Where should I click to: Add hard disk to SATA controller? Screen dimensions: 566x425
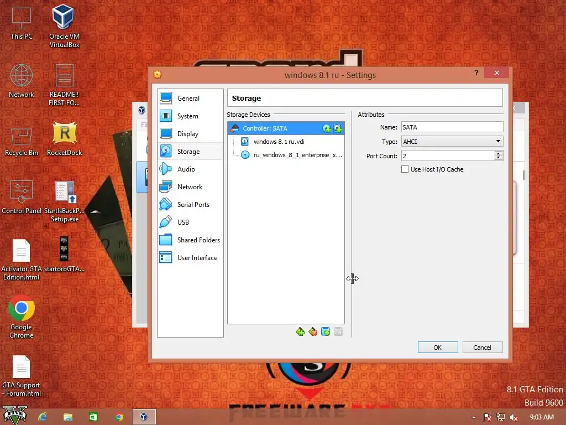(338, 128)
